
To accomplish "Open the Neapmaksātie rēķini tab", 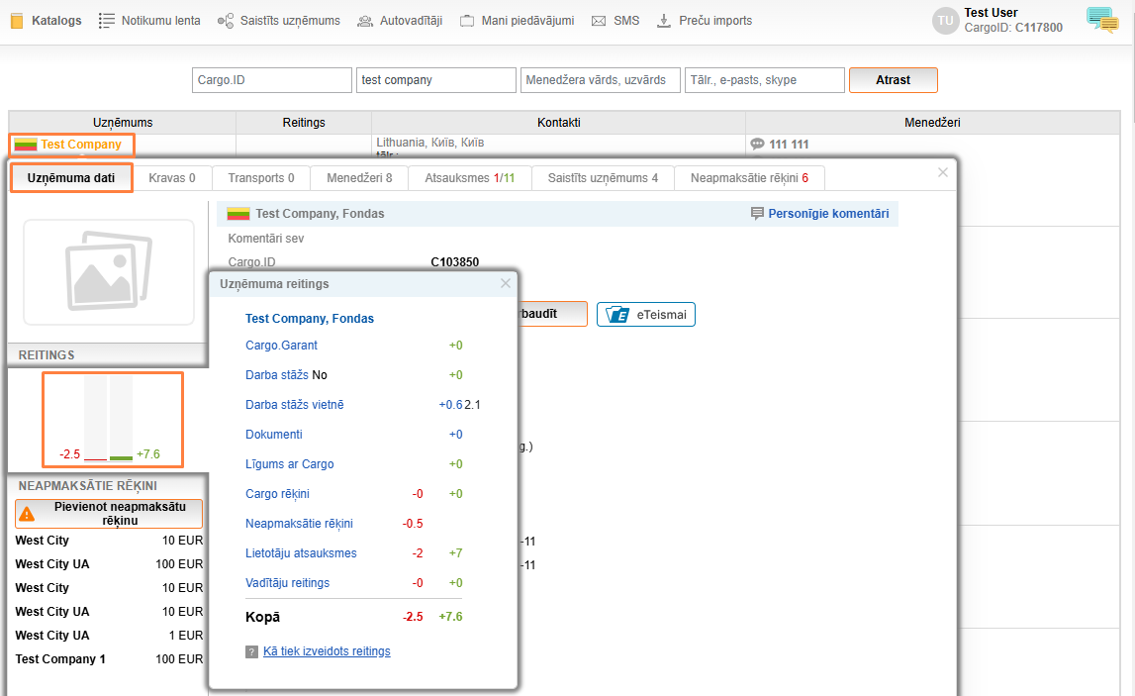I will 749,178.
